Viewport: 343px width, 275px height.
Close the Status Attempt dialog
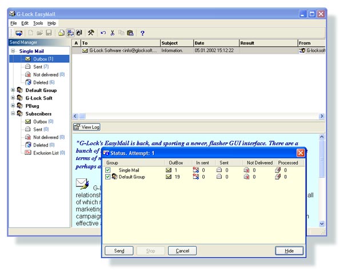301,153
